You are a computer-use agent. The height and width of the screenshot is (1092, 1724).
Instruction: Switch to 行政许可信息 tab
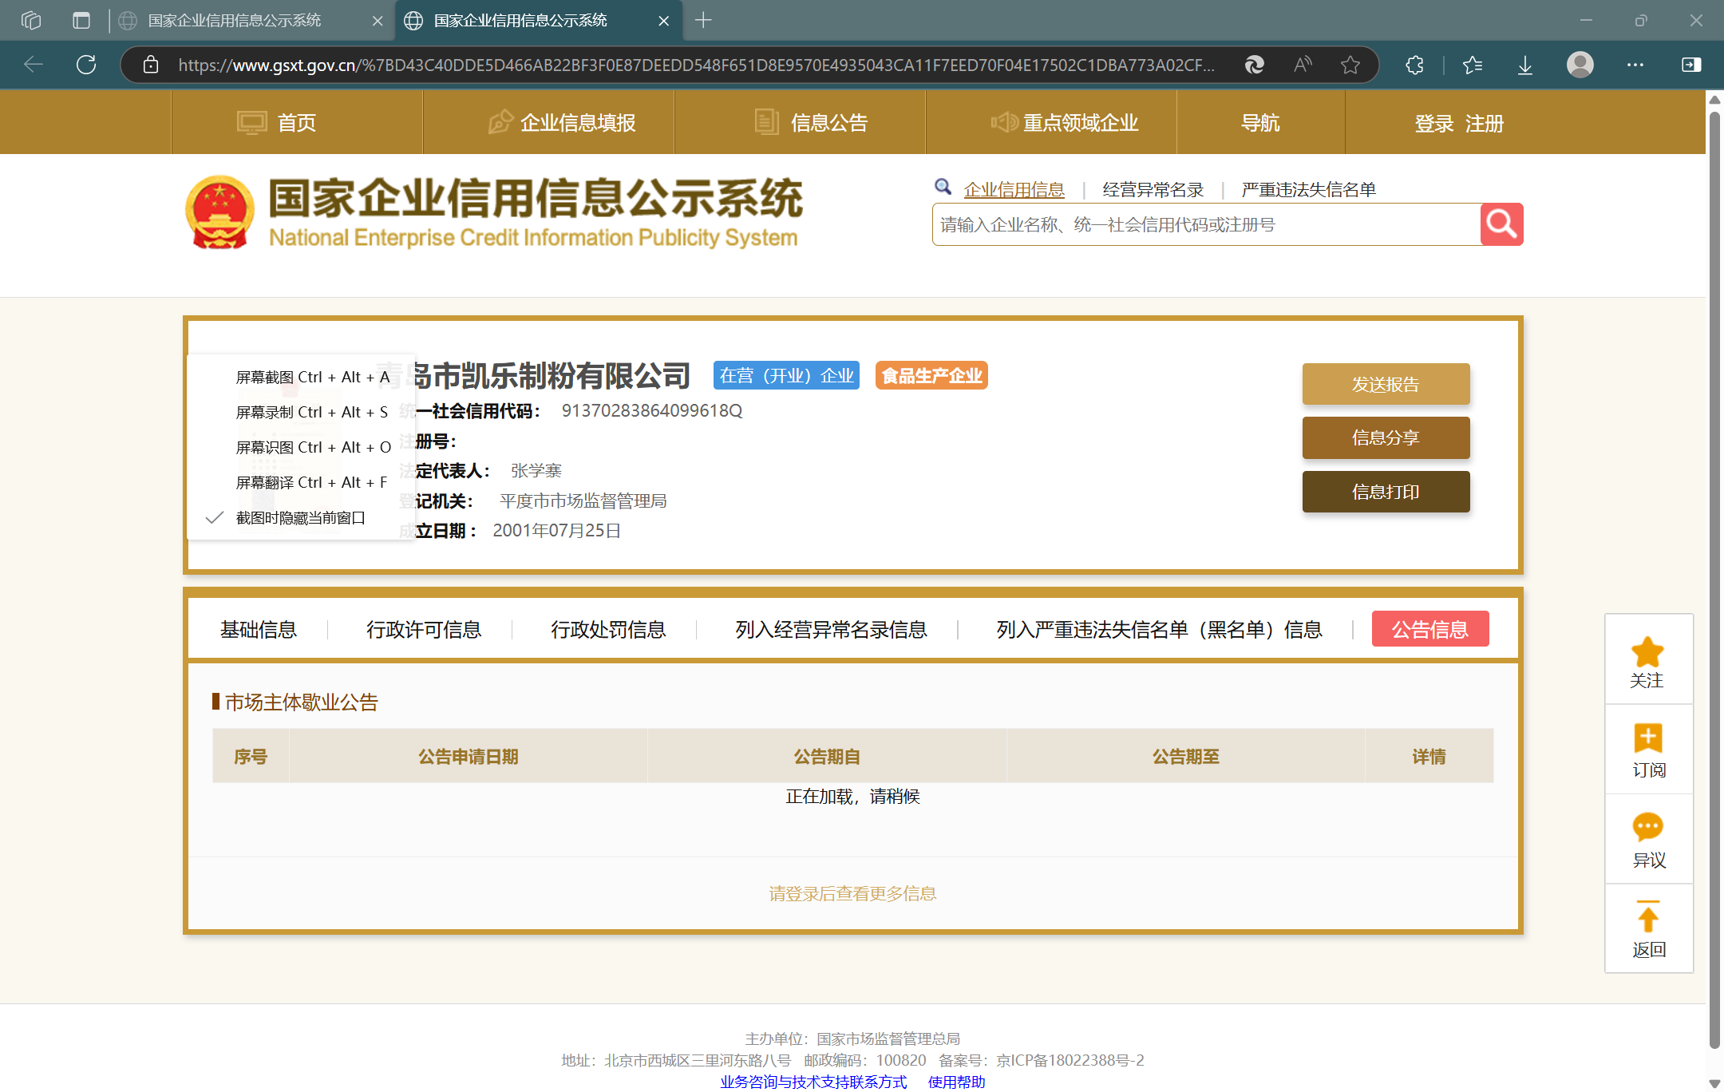(x=424, y=630)
